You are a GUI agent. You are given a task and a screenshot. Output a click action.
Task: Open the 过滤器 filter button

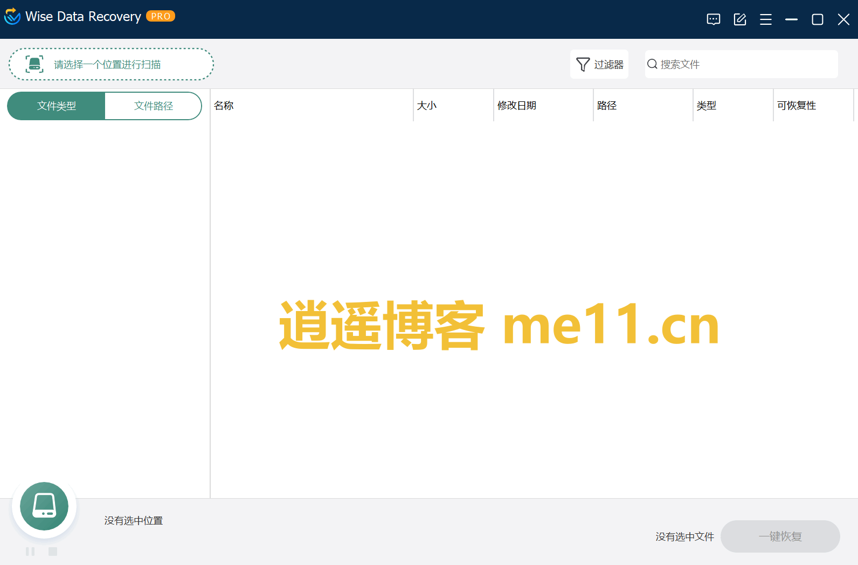click(x=599, y=65)
